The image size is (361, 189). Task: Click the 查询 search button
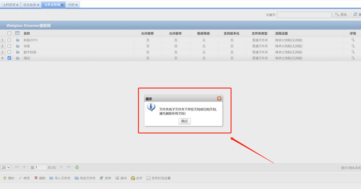coord(341,14)
